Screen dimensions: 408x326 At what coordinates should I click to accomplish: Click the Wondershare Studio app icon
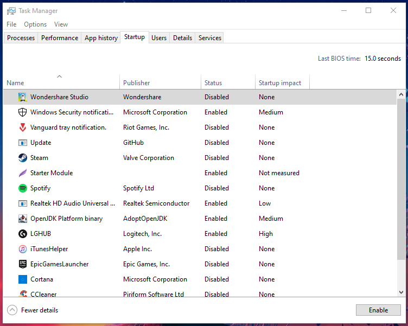(x=23, y=97)
